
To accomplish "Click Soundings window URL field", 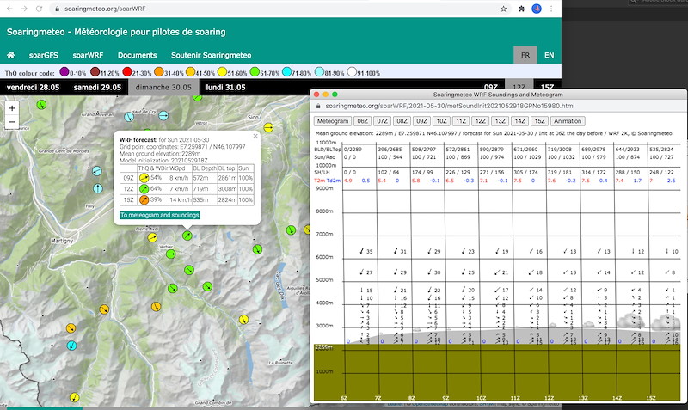I will [x=450, y=106].
